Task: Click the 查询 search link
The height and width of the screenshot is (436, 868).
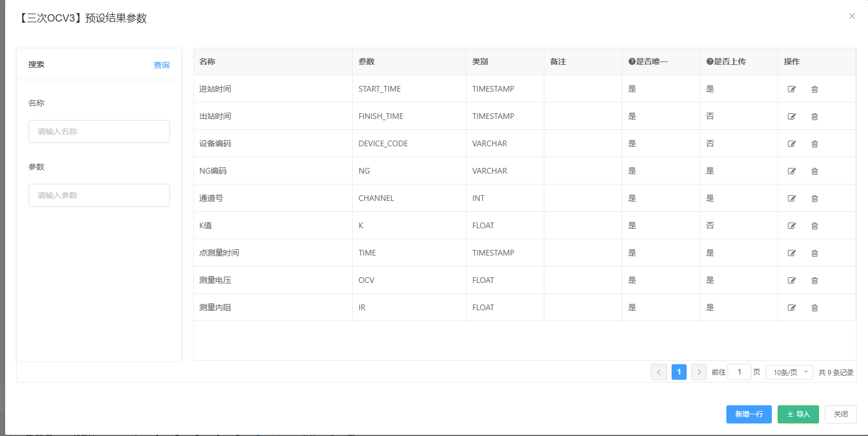Action: (x=162, y=65)
